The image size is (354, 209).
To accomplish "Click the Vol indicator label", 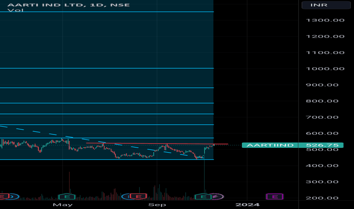I will pos(15,10).
